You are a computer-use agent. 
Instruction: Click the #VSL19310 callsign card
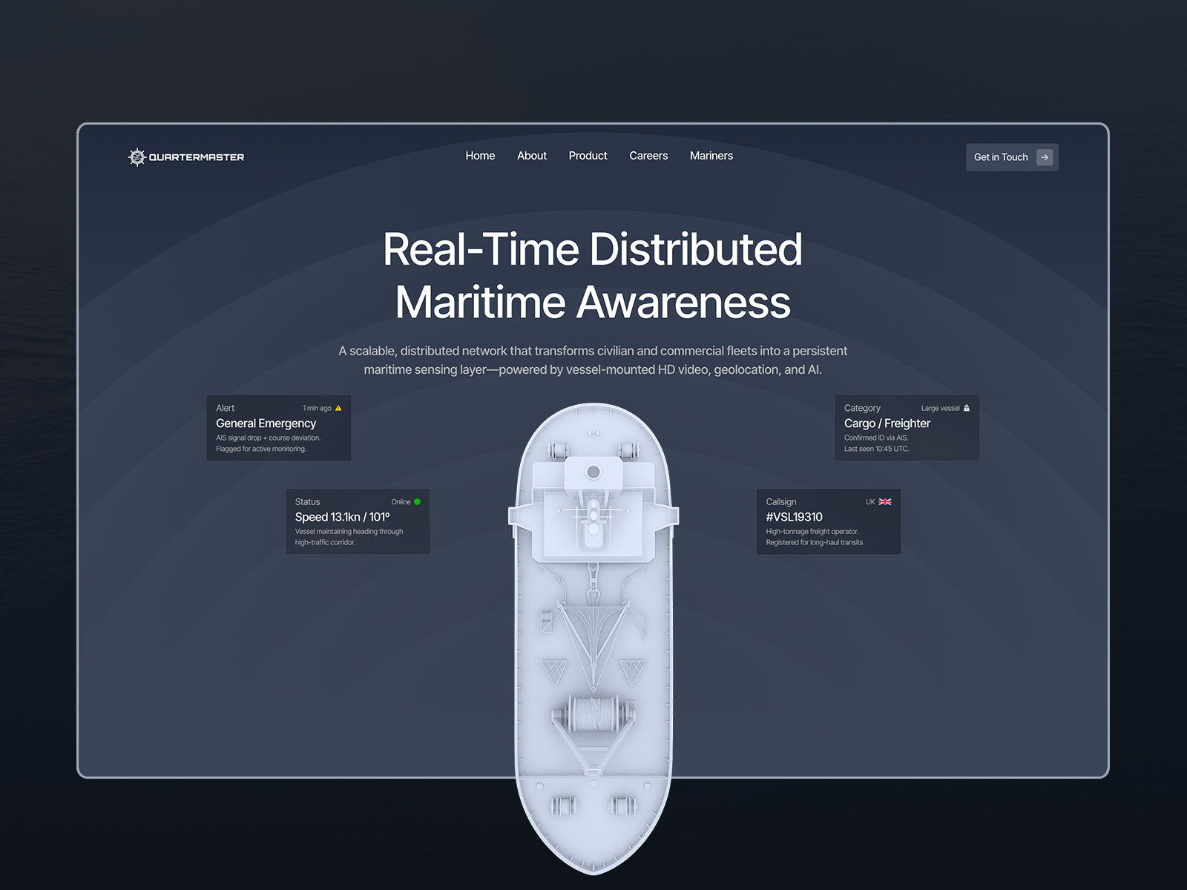tap(828, 521)
